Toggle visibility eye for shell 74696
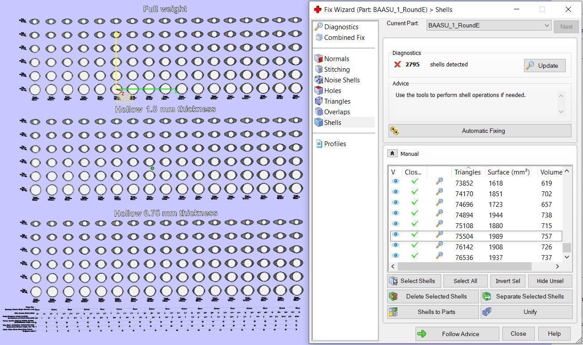Screen dimensions: 583x345 coord(395,202)
